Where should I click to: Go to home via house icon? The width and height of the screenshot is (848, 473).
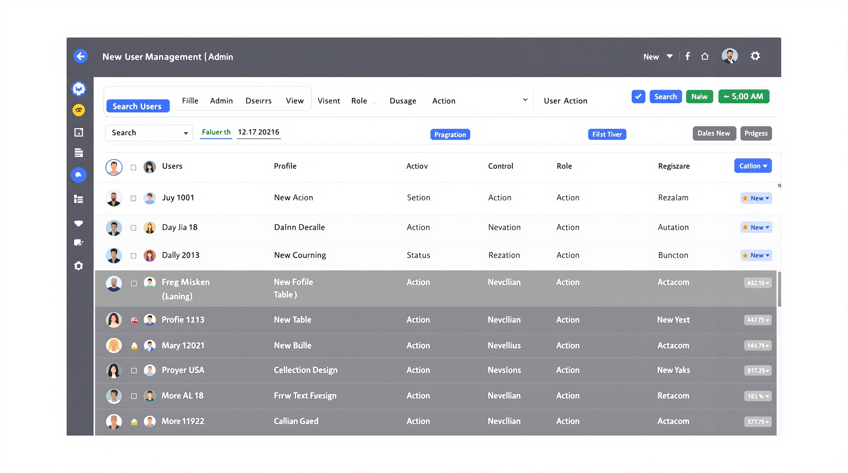(704, 56)
